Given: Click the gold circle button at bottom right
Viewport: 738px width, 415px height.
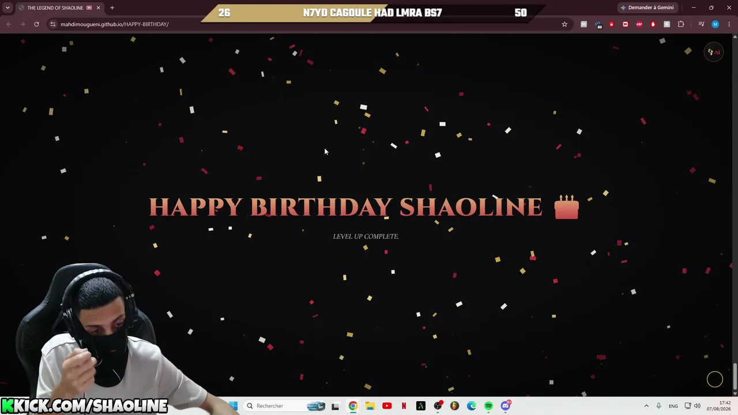Looking at the screenshot, I should (715, 379).
